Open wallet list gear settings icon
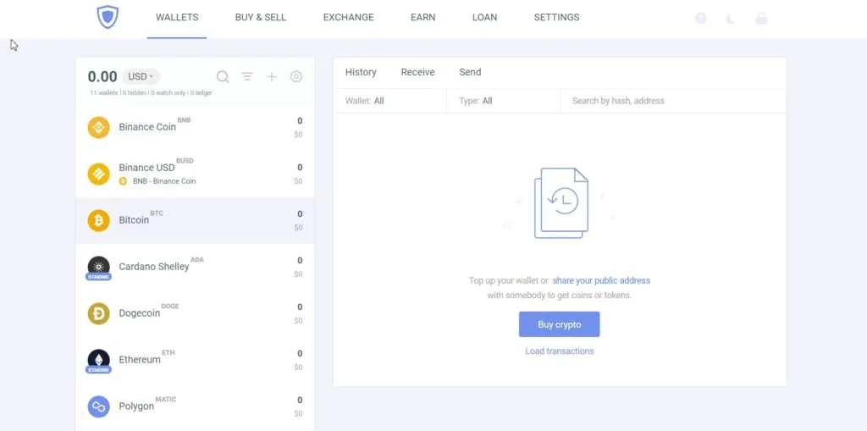 coord(296,77)
